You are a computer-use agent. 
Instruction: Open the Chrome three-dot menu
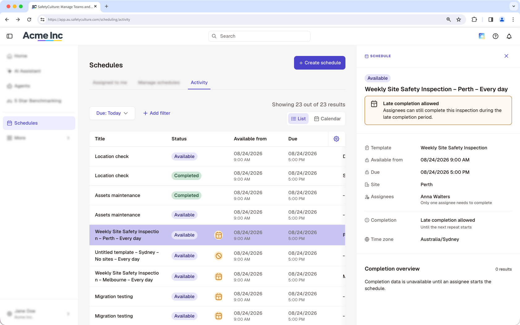(513, 19)
